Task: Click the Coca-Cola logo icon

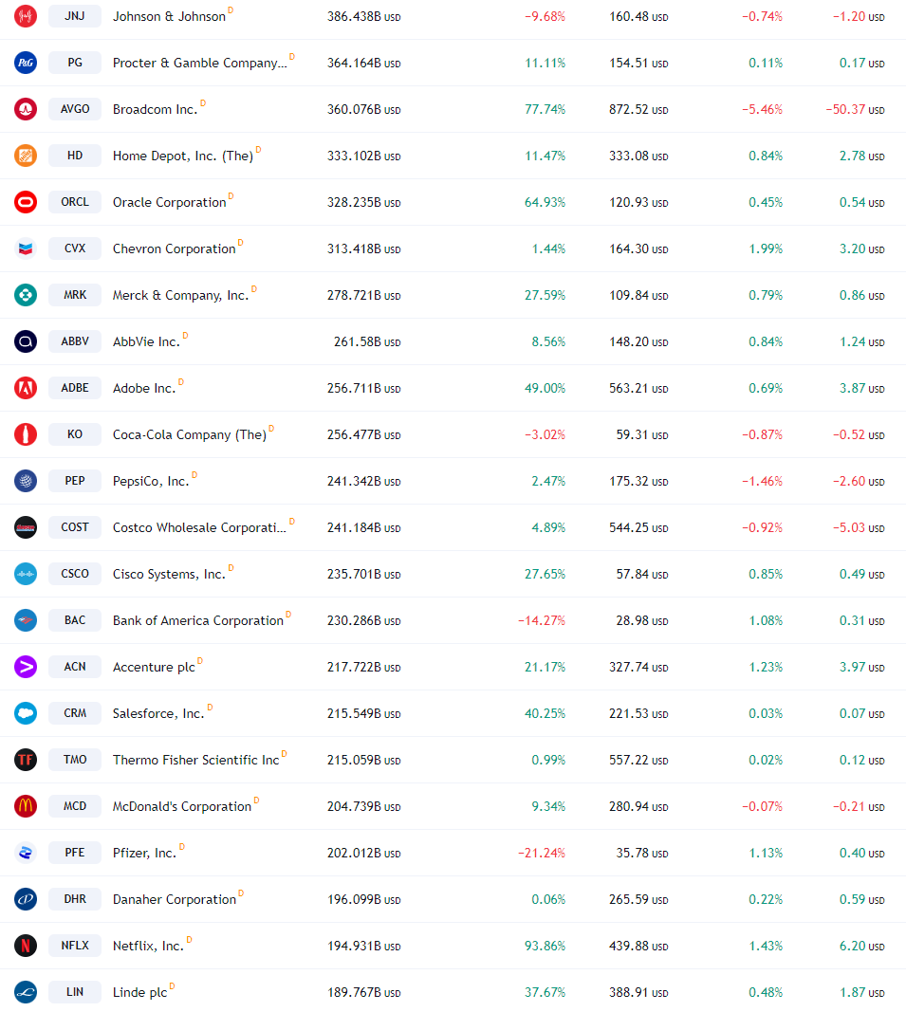Action: pyautogui.click(x=26, y=434)
